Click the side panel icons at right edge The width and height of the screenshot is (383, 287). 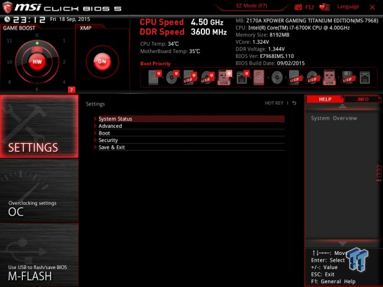click(x=379, y=173)
